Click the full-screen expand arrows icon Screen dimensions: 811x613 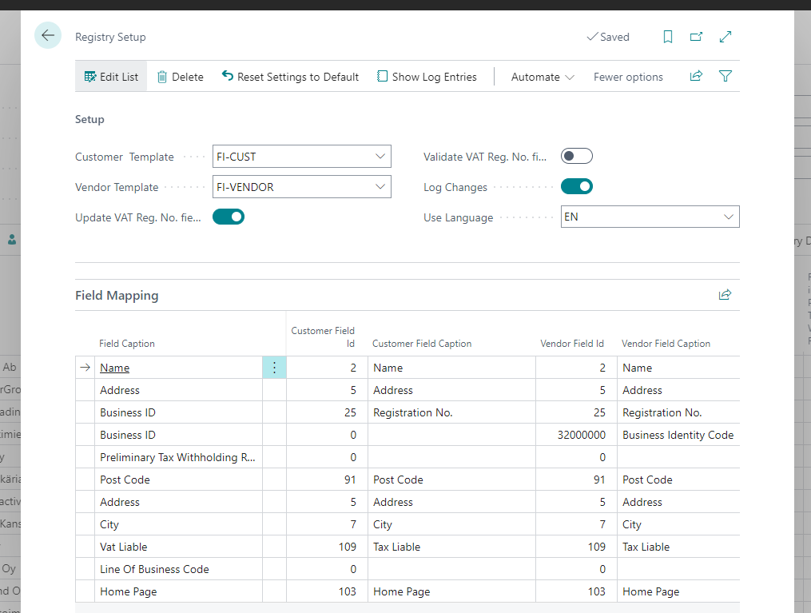tap(726, 37)
